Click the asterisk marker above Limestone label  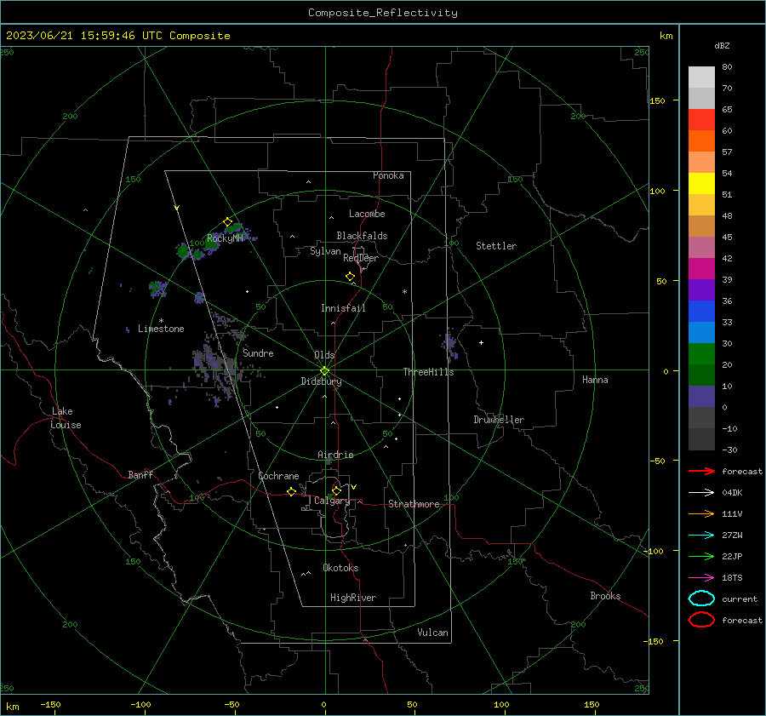pos(161,321)
